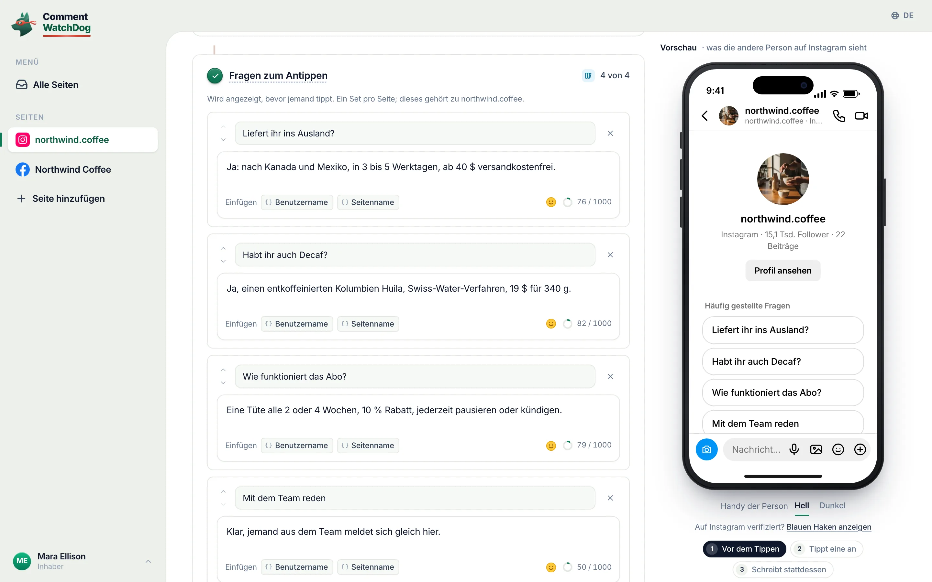This screenshot has height=582, width=932.
Task: Move 'Mit dem Team reden' up
Action: [223, 492]
